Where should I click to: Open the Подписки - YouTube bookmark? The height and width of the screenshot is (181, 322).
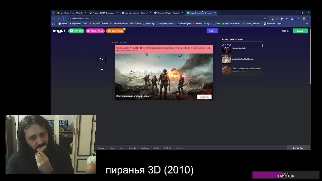pos(99,24)
